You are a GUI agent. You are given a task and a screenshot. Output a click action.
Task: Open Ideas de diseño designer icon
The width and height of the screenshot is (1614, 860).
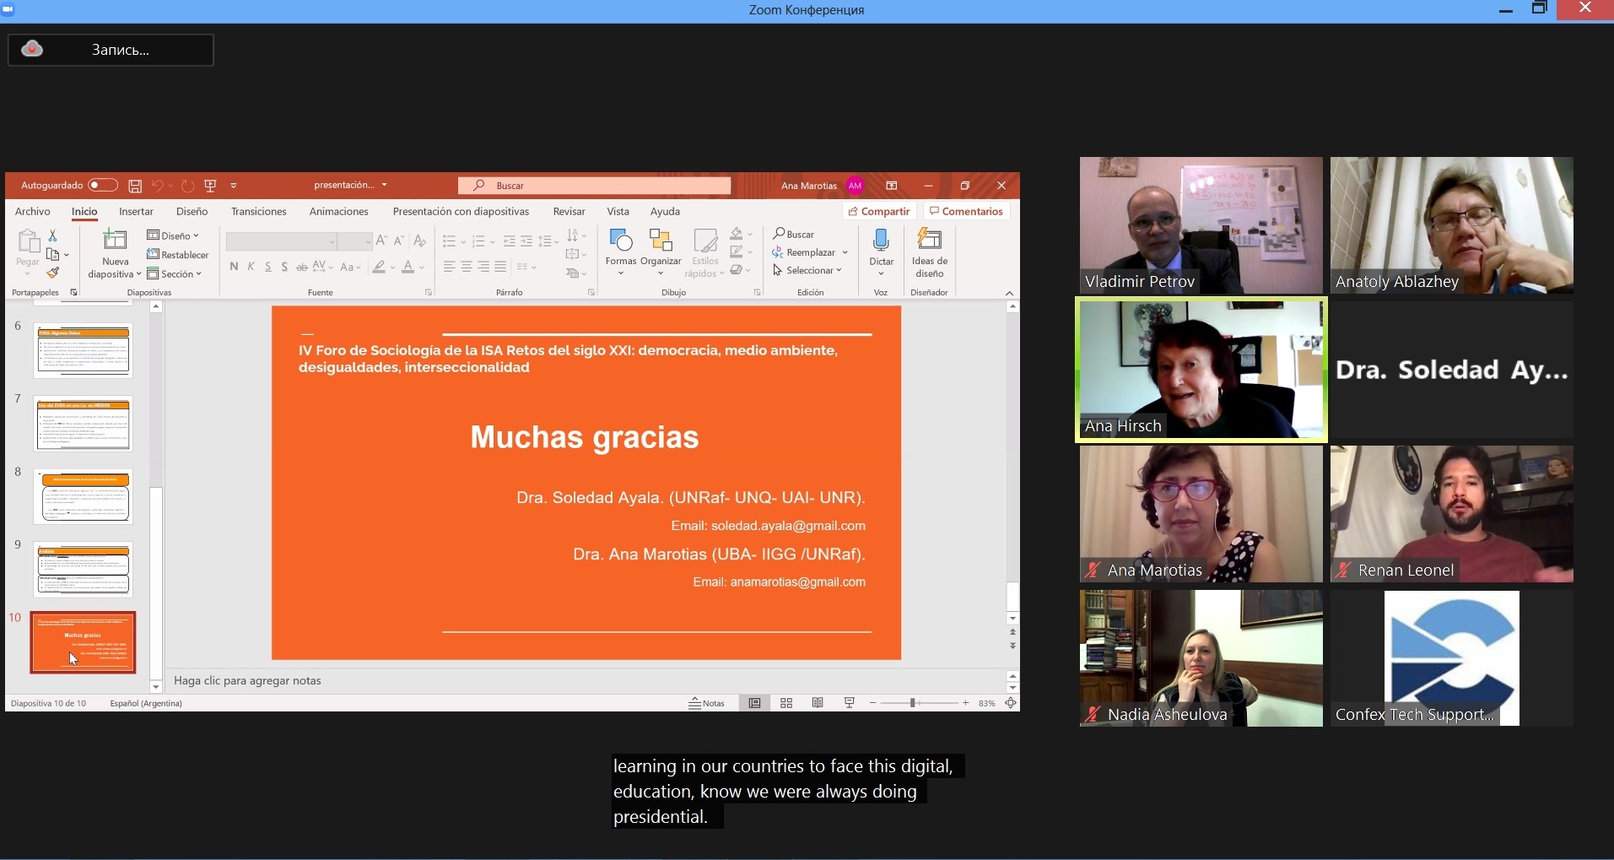[x=929, y=241]
